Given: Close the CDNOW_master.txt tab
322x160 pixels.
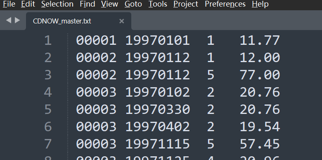Looking at the screenshot, I should pos(121,21).
